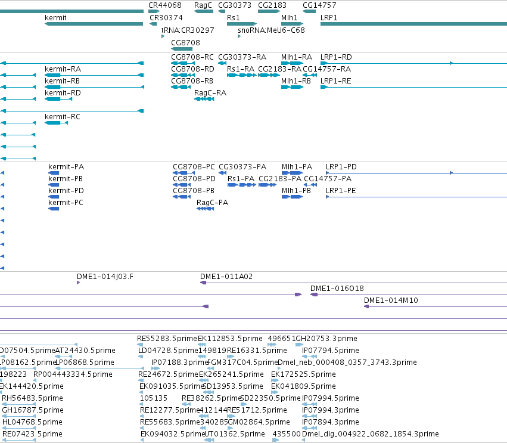Click protein label CG30373-PA
The width and height of the screenshot is (507, 443).
[x=242, y=167]
